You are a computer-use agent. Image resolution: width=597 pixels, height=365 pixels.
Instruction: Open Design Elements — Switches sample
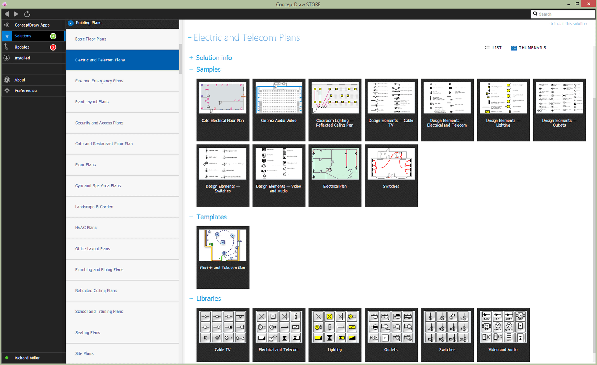(223, 176)
